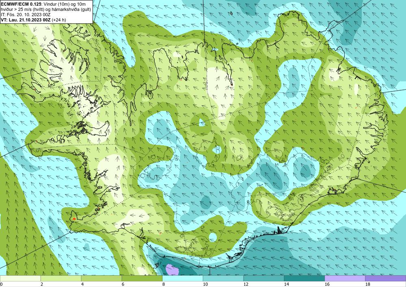Viewport: 406px width, 287px height.
Task: Click the light cyan 8–10 m/s legend swatch
Action: [x=183, y=278]
